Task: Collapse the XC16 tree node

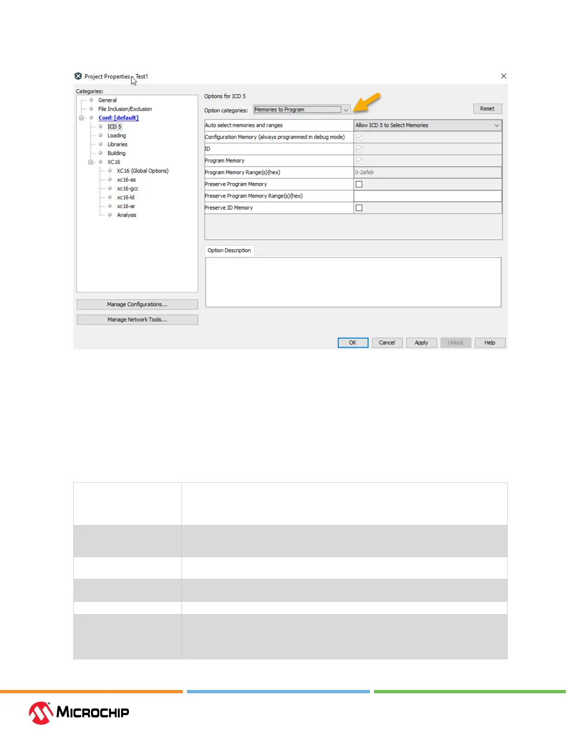Action: 91,162
